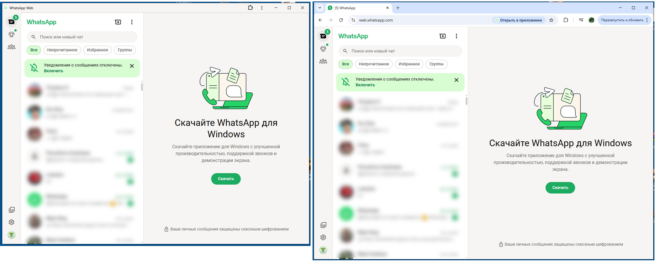Screen dimensions: 657x262
Task: Dismiss the notification banner in the Chrome WhatsApp page
Action: 456,80
